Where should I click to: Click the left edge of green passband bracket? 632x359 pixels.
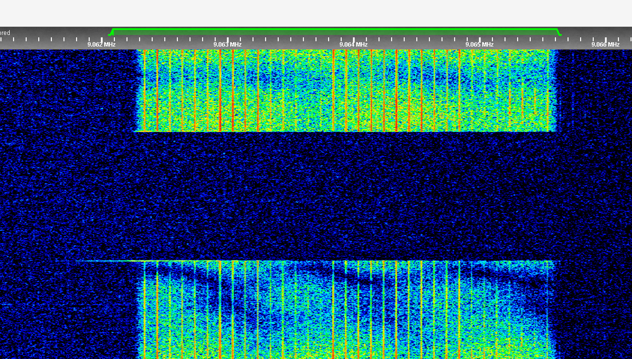(111, 33)
